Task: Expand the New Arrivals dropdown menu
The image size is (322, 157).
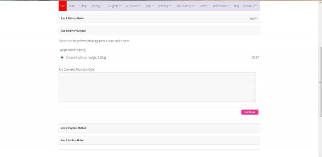Action: [221, 6]
